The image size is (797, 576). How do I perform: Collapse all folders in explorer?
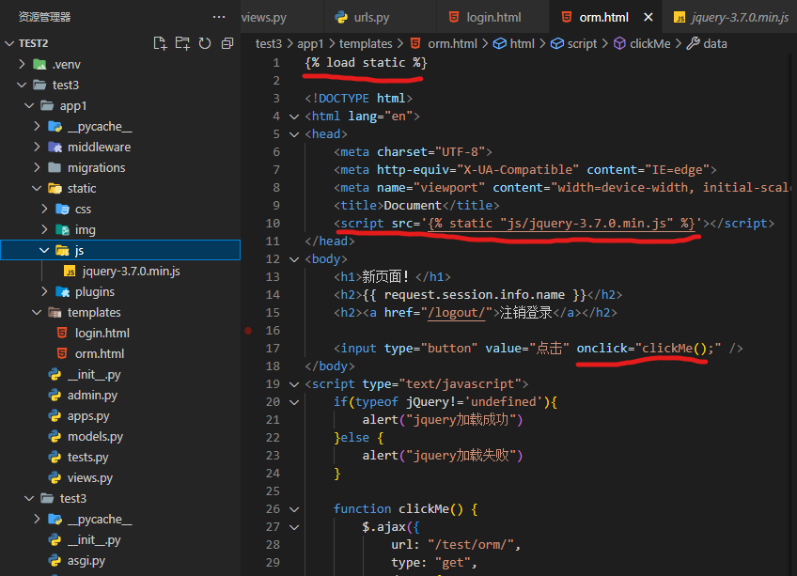click(x=227, y=43)
